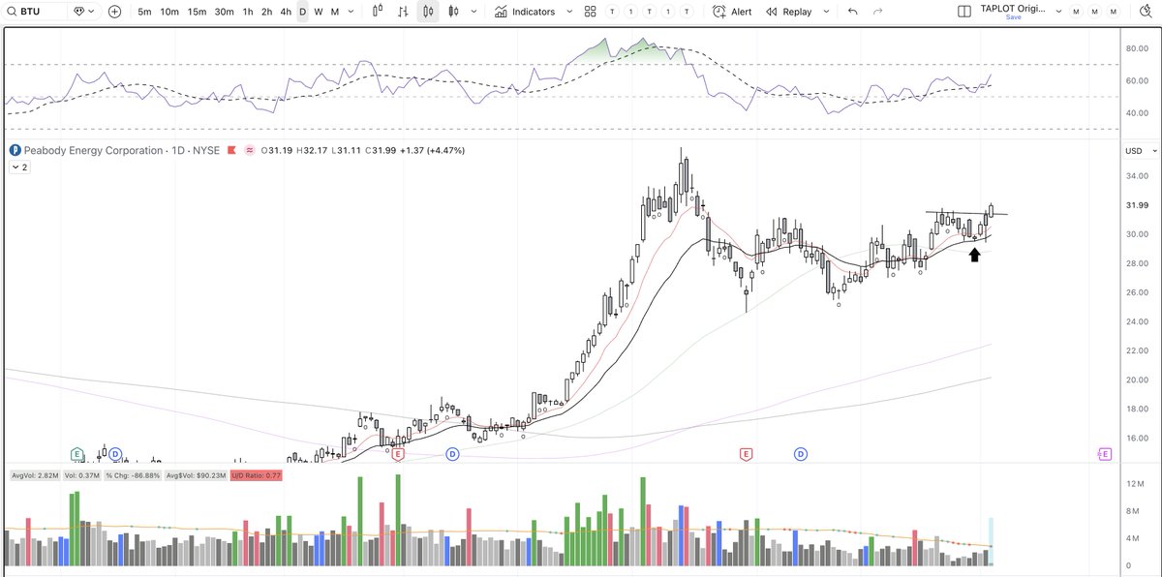
Task: Choose the bars chart style icon
Action: tap(403, 12)
